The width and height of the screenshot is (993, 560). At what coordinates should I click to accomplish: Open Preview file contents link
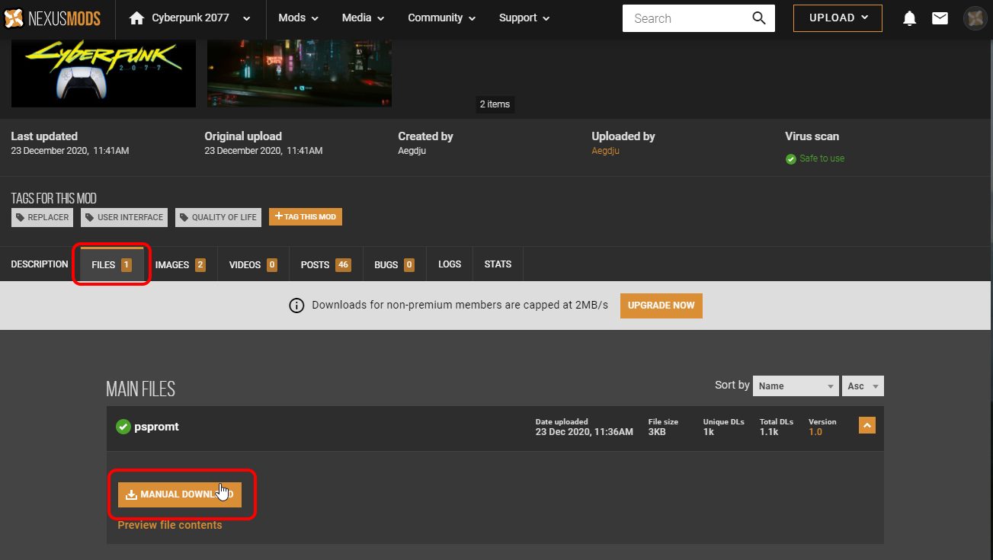click(170, 525)
